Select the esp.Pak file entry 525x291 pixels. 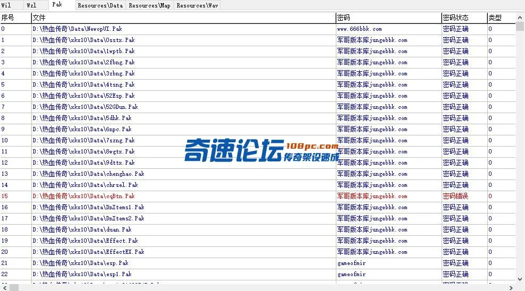pos(81,263)
